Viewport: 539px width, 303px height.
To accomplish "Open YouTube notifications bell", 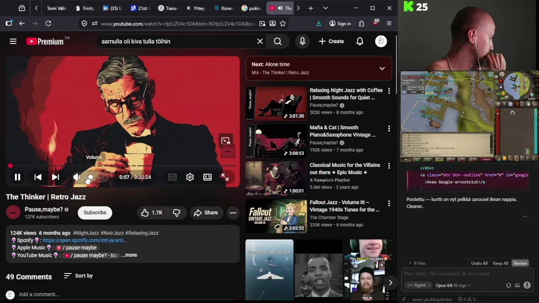I will coord(360,41).
